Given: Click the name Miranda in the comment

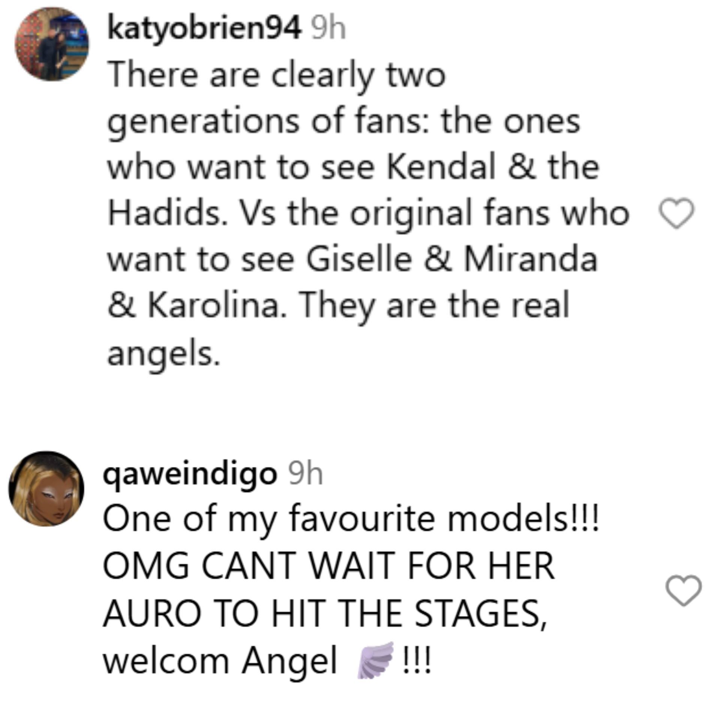Looking at the screenshot, I should (530, 260).
